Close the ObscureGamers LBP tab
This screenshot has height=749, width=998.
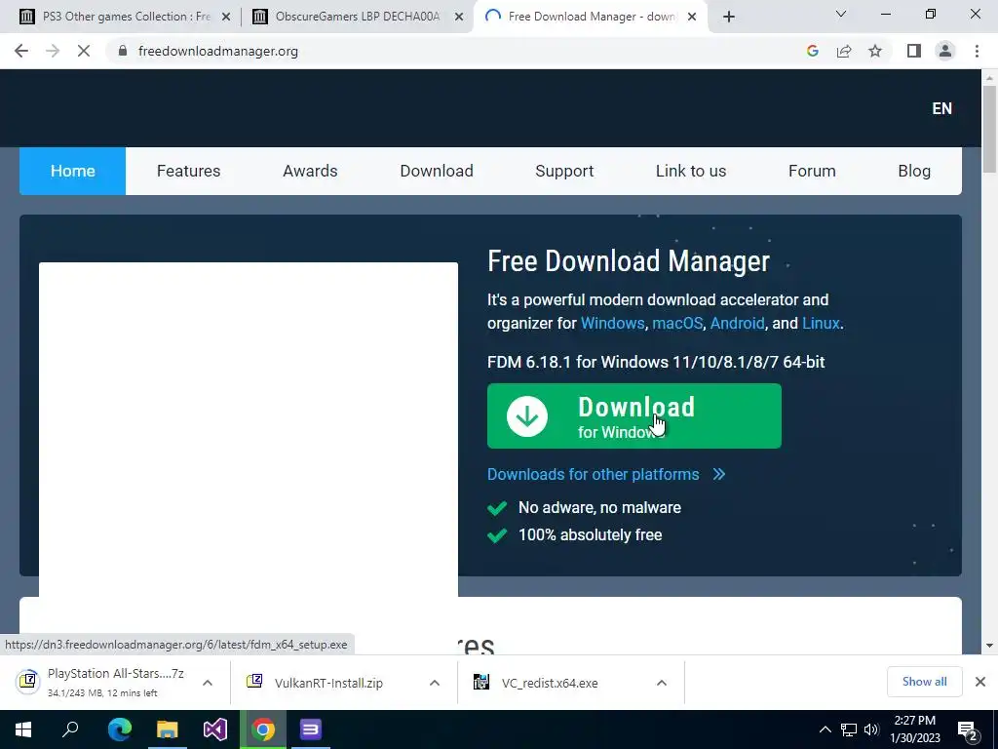(x=458, y=17)
